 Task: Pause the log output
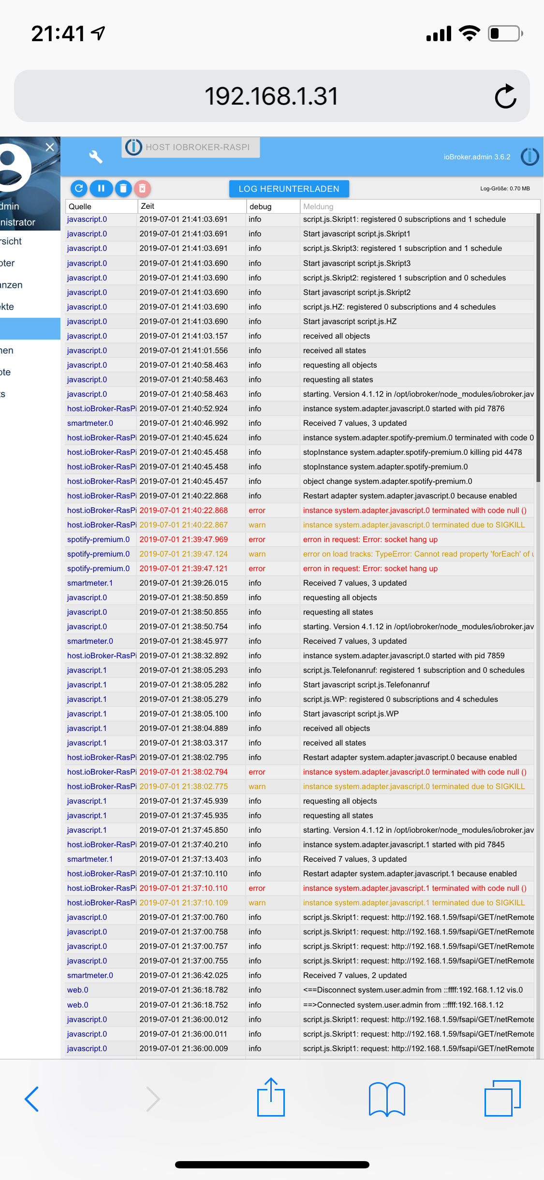(x=101, y=188)
